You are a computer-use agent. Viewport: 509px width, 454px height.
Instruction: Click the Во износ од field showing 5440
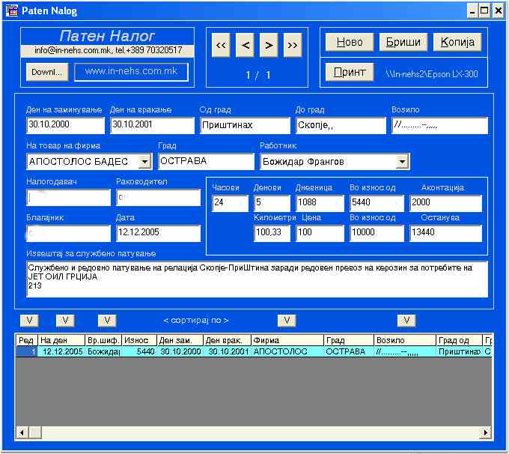click(377, 204)
